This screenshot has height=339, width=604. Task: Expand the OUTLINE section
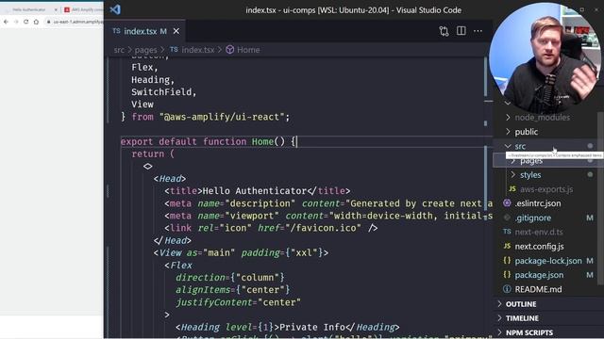click(x=548, y=304)
